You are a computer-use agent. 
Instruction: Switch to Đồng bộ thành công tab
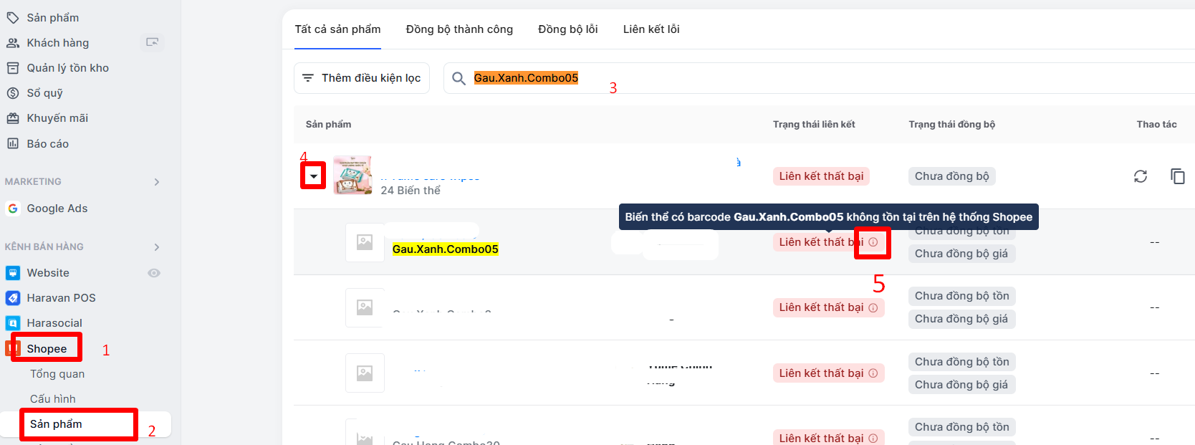[459, 29]
